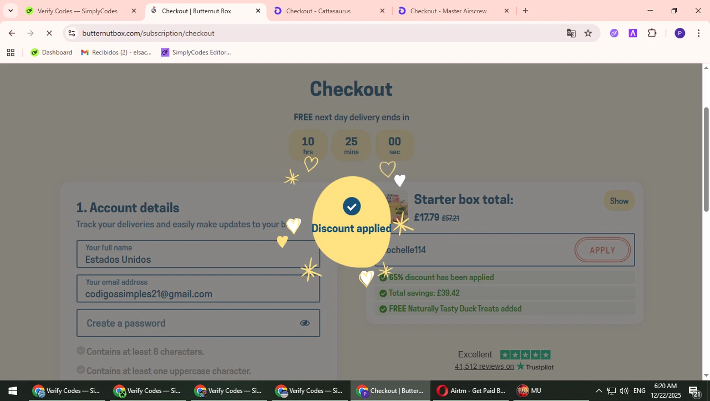Open the Chrome profile avatar

pos(680,33)
